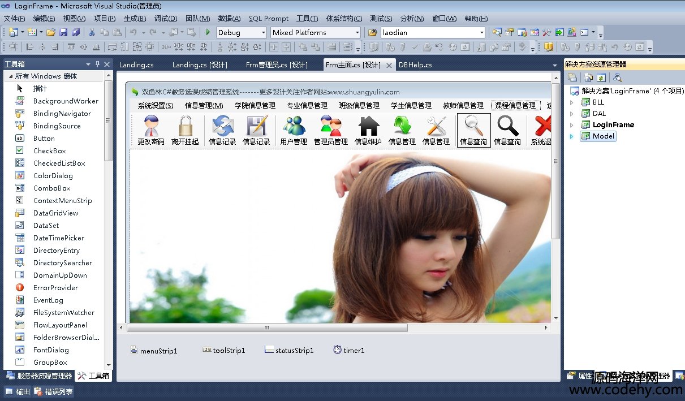Screen dimensions: 685x401
Task: Click the 信息维护 house icon on the form
Action: tap(368, 130)
